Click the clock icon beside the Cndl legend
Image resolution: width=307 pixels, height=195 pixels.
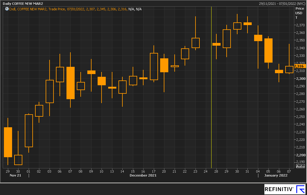click(x=7, y=9)
